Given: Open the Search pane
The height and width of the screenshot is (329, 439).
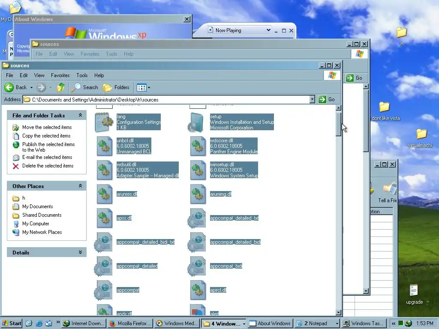Looking at the screenshot, I should click(x=85, y=87).
